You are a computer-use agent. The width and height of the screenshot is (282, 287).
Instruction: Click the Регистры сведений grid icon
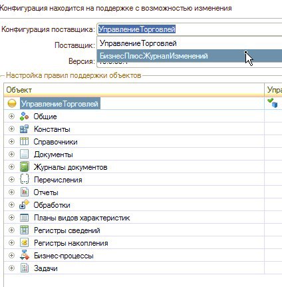(x=24, y=230)
